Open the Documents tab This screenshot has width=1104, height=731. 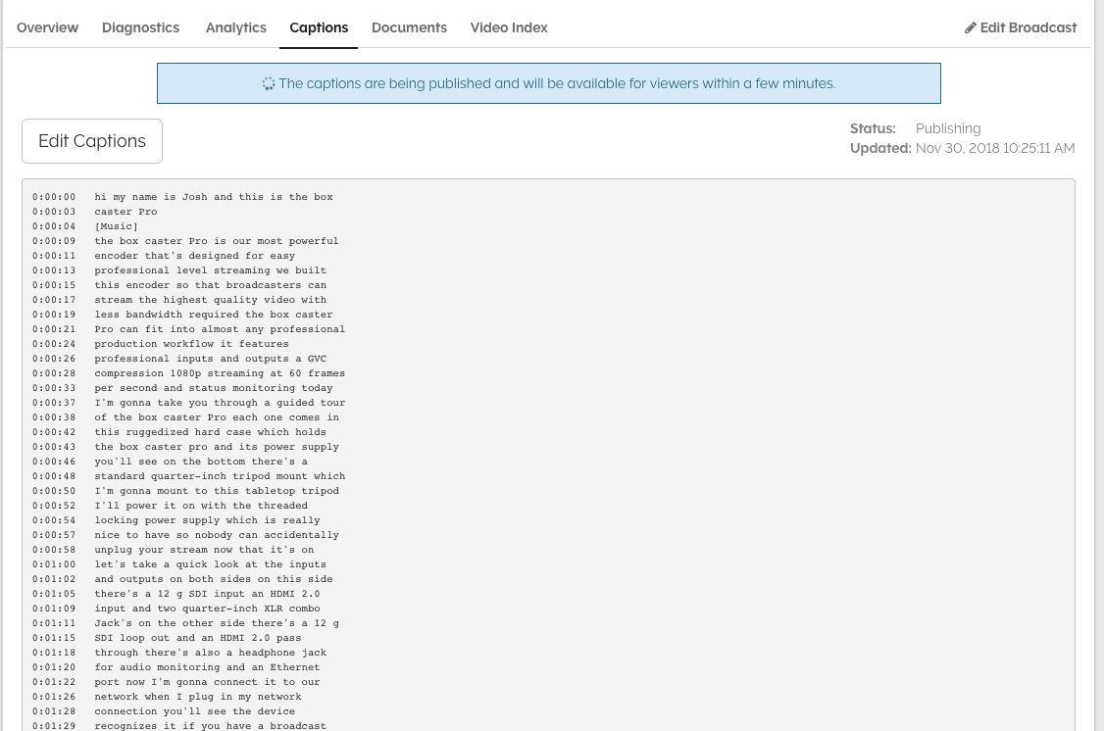click(x=409, y=27)
